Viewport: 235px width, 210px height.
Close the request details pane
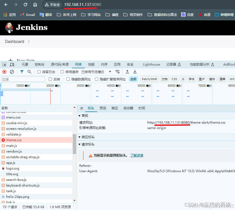pos(82,108)
